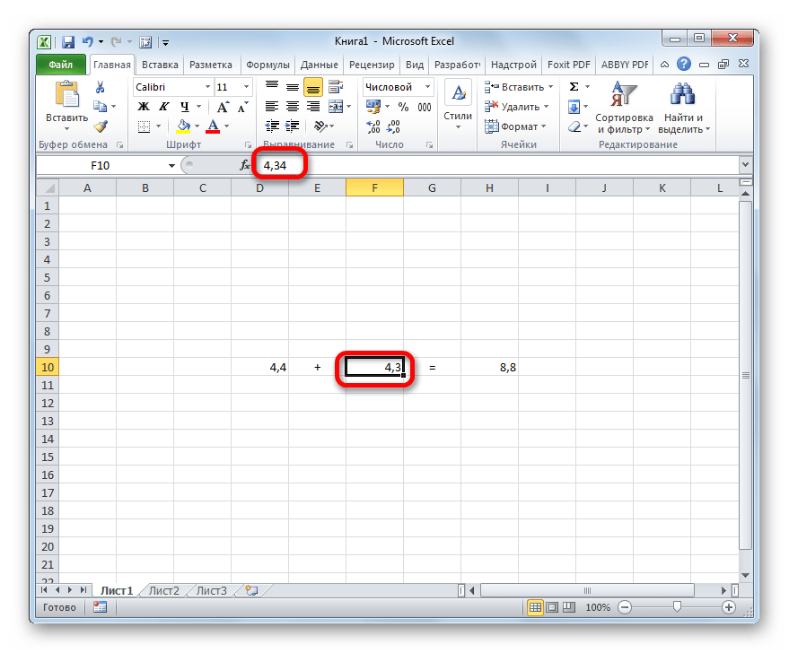Toggle italic К formatting

159,107
